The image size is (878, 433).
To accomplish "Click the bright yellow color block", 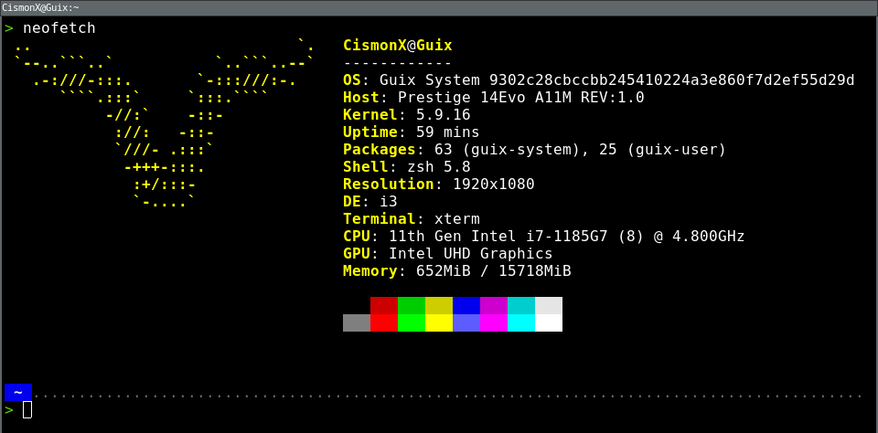I will (439, 322).
